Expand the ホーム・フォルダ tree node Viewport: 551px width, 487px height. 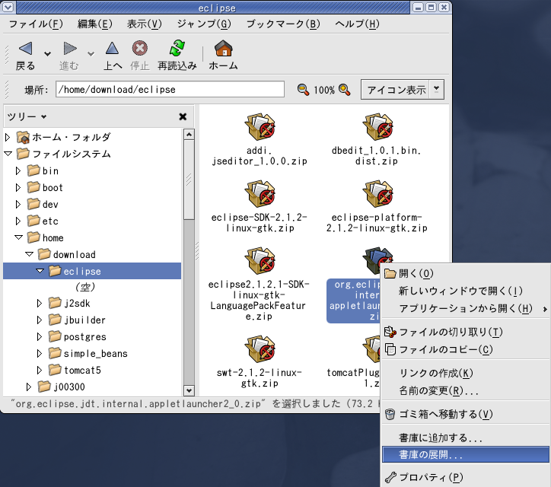8,137
